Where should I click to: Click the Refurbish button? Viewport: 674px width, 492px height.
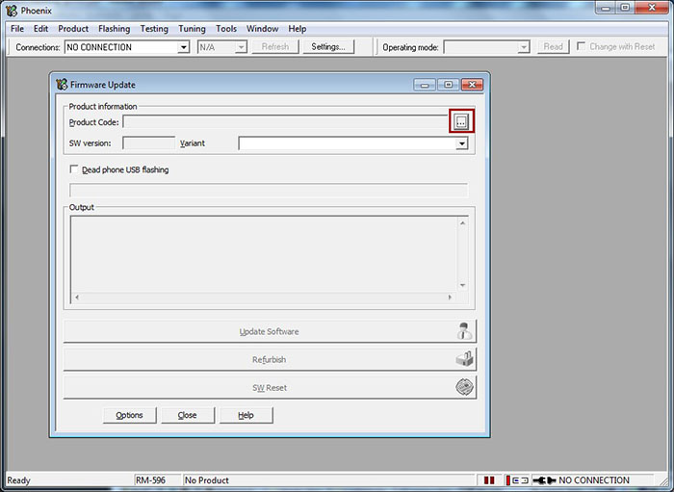tap(270, 359)
